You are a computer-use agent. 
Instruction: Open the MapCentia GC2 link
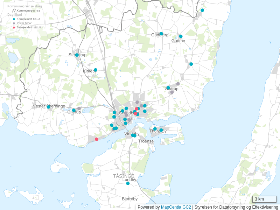click(x=176, y=207)
